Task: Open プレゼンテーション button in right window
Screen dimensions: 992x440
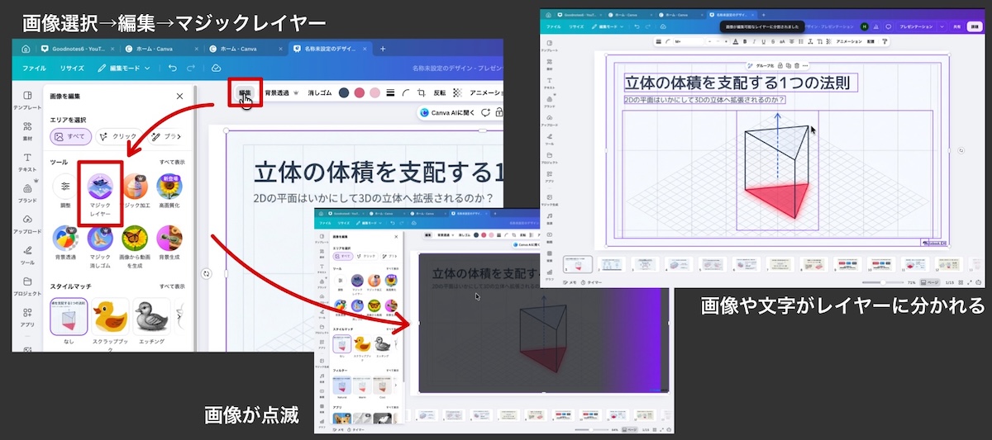Action: tap(916, 26)
